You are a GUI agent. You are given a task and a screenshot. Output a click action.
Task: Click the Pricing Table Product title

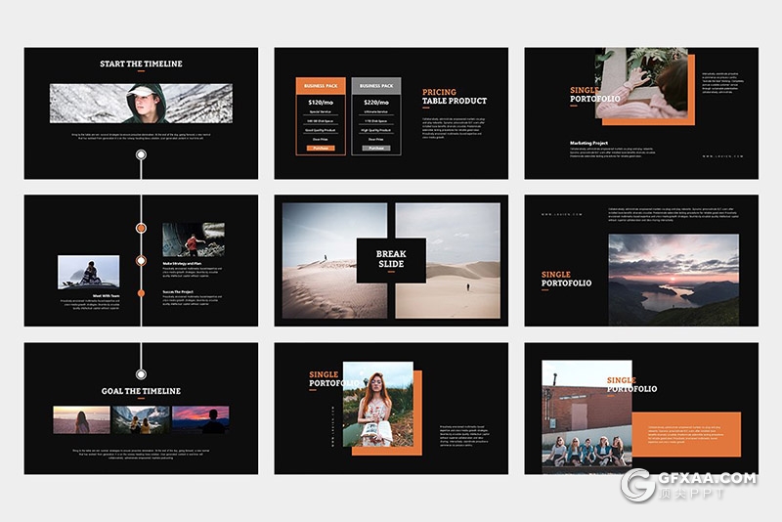(455, 96)
